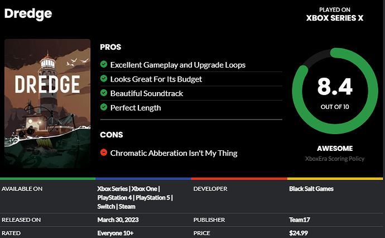The image size is (385, 238).
Task: Click the Steam platform link
Action: pyautogui.click(x=127, y=207)
